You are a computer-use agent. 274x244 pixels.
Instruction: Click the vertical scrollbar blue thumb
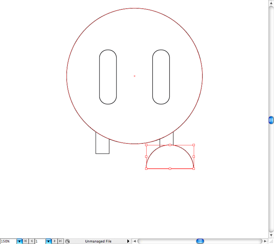[x=271, y=120]
